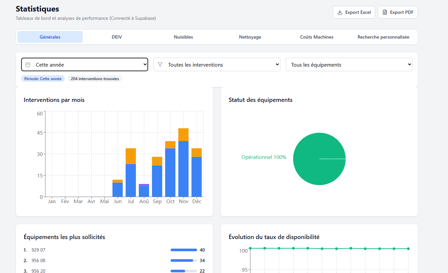
Task: Open the Recherche personnalisée tab
Action: [x=383, y=37]
